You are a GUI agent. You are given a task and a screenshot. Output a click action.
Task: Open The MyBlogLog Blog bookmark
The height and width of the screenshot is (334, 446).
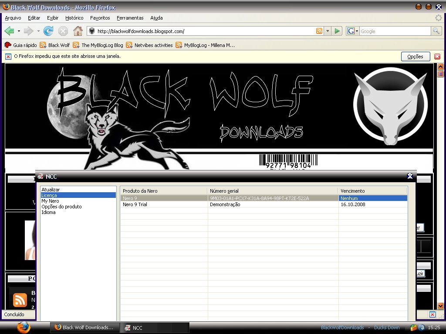pos(98,45)
